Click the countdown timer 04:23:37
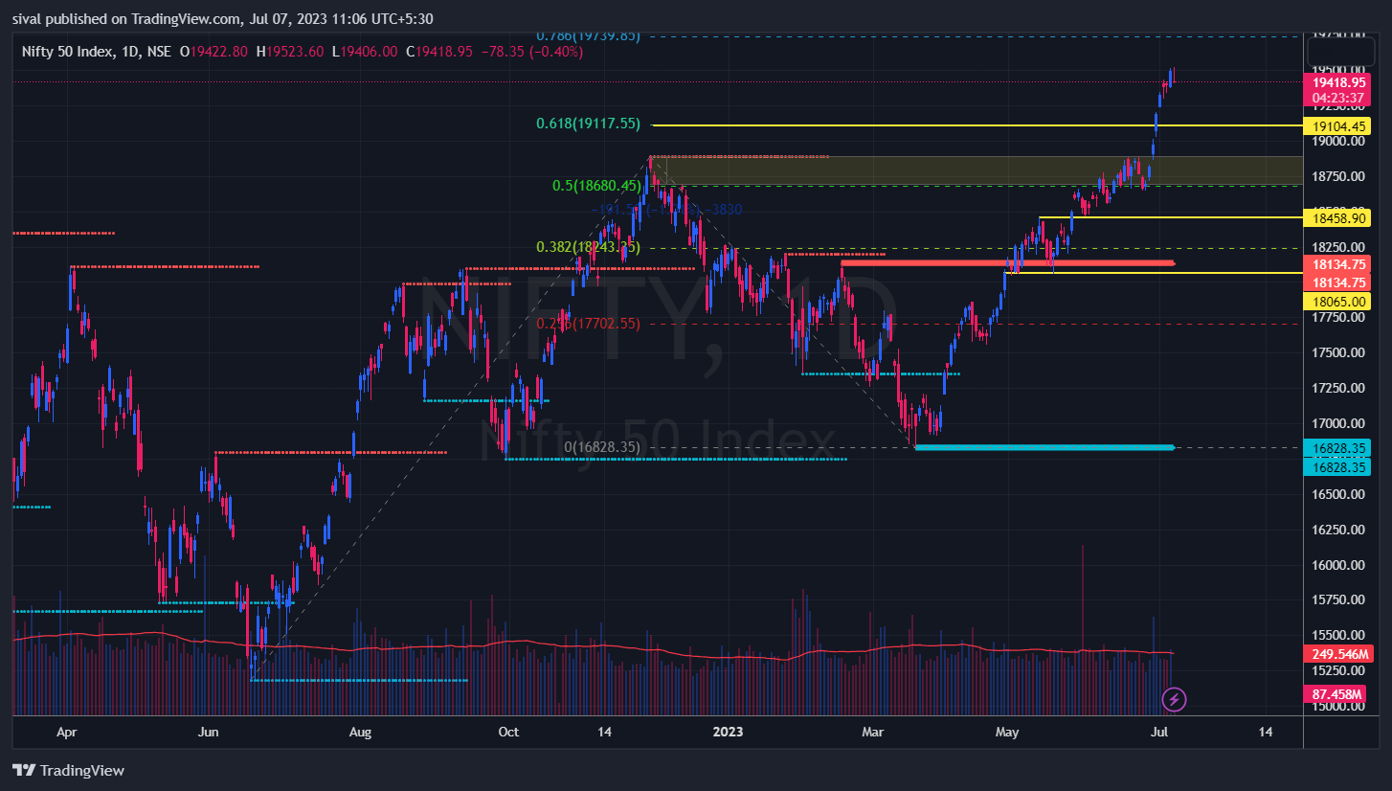The image size is (1392, 791). point(1339,98)
